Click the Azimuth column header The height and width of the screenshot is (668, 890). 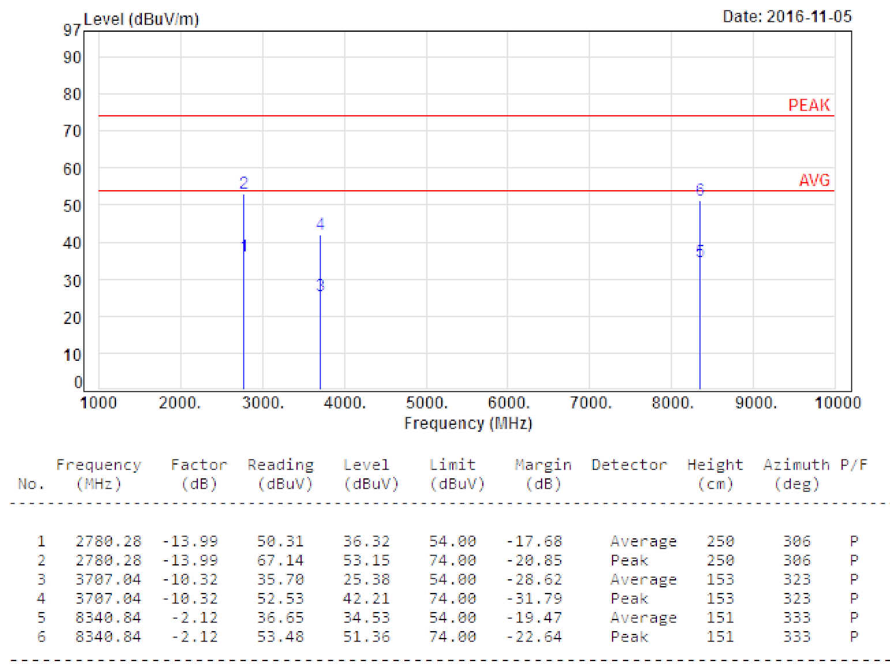pos(797,465)
